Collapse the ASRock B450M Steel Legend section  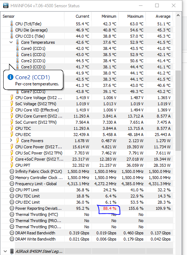coord(5,251)
